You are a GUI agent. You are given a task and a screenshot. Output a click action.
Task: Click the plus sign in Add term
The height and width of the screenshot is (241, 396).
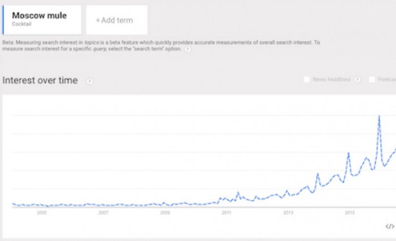(97, 20)
